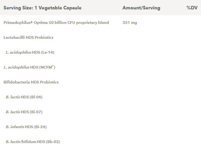The width and height of the screenshot is (201, 147).
Task: Click B. lactis/bifidum HDS (Bb-02) entry
Action: tap(33, 142)
